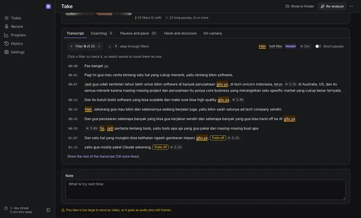Switch to the Transcript tab
The height and width of the screenshot is (218, 361).
click(75, 33)
